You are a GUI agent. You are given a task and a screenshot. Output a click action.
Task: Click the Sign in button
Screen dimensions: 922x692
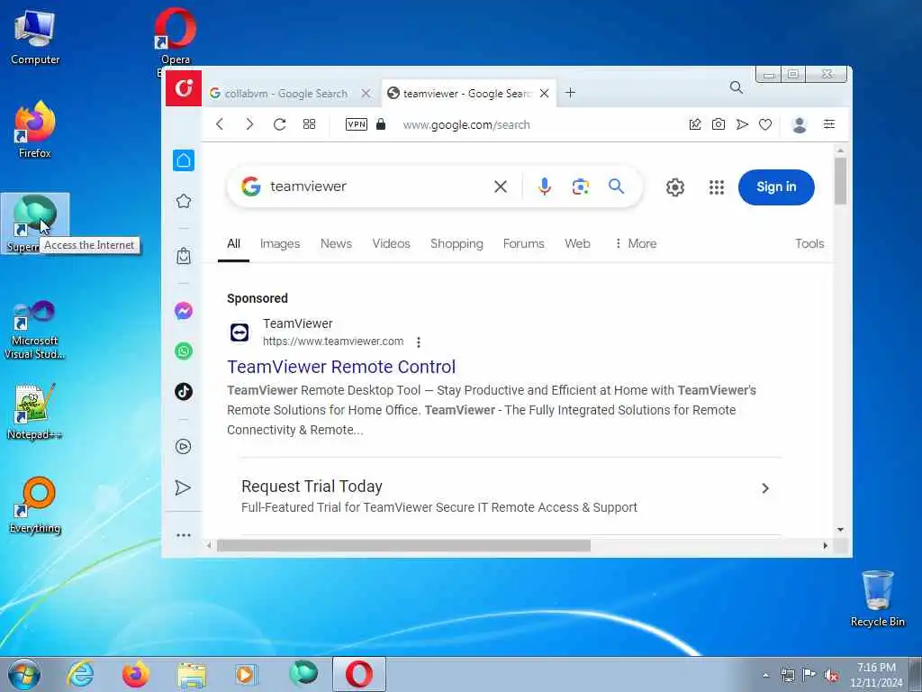(x=776, y=187)
